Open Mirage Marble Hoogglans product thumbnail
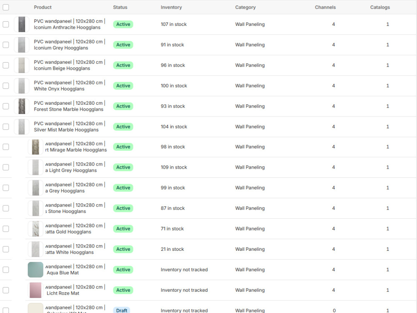Viewport: 417px width, 313px height. pos(35,147)
